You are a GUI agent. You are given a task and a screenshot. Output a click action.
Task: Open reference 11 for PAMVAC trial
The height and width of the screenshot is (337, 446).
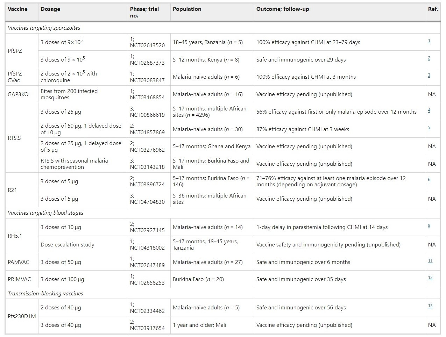coord(430,260)
